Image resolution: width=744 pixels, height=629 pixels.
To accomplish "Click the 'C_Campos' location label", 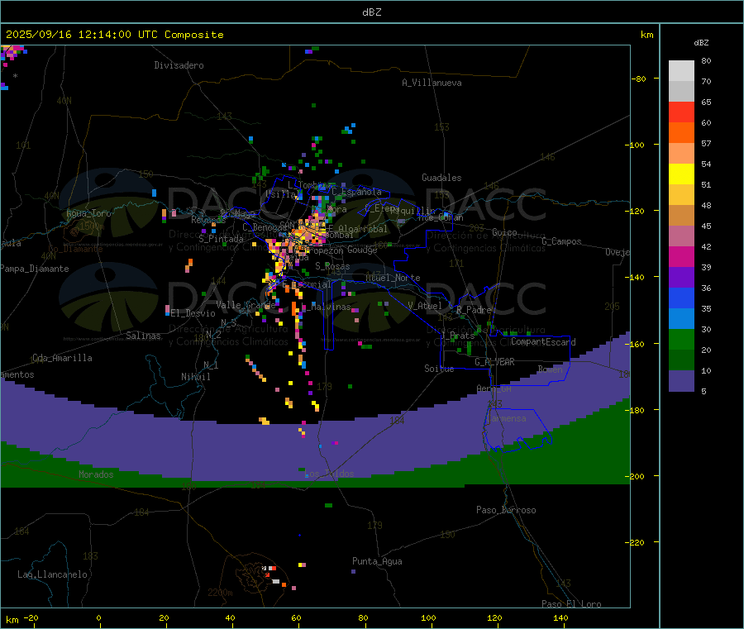I will pyautogui.click(x=561, y=241).
